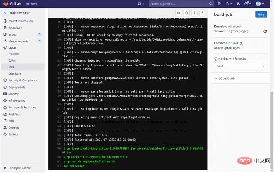Click the Monitor sidebar icon
The height and width of the screenshot is (173, 274).
click(5, 94)
